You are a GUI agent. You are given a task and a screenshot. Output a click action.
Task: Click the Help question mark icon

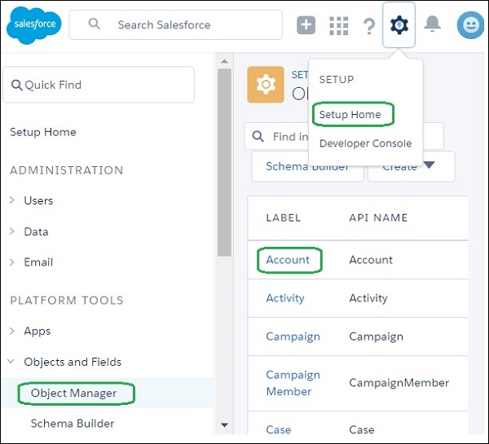368,26
